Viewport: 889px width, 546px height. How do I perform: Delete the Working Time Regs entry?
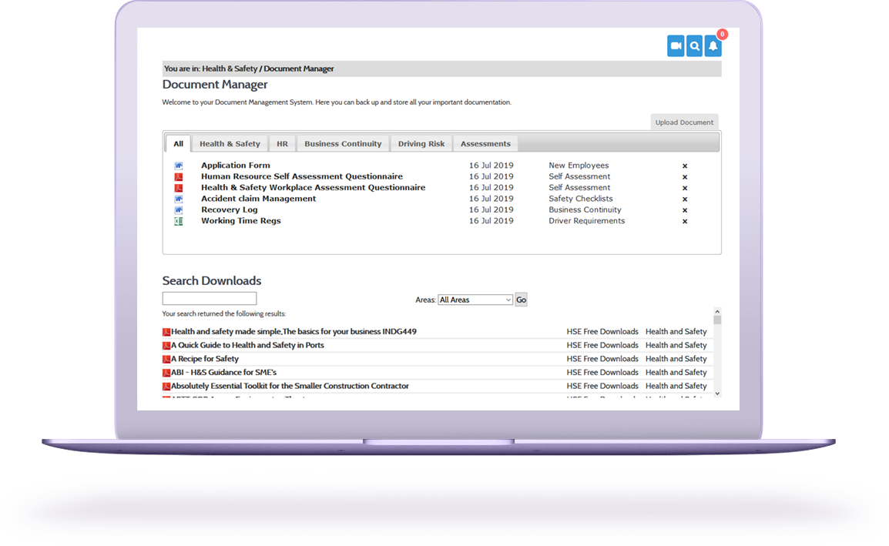point(684,221)
